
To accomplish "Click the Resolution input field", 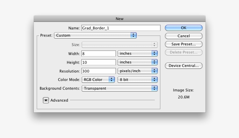I will pos(99,71).
